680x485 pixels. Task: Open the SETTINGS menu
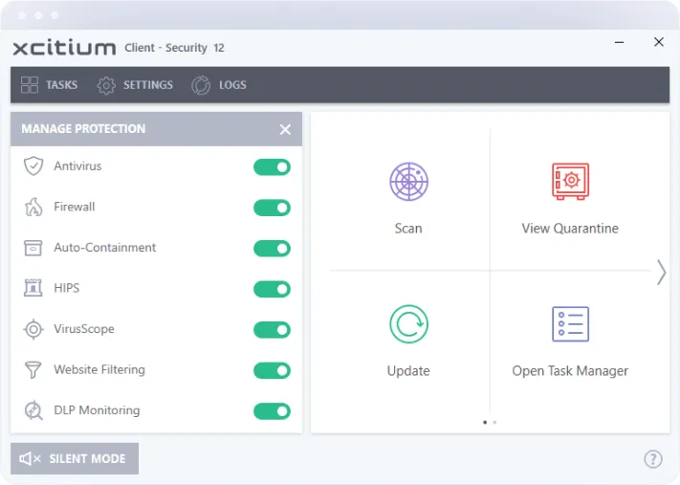pos(135,85)
